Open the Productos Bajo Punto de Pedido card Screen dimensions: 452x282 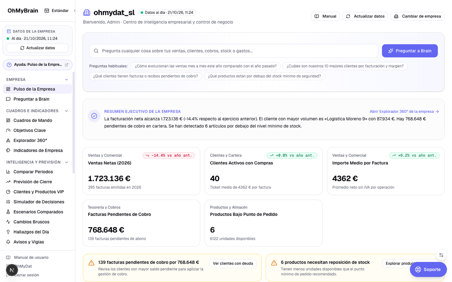point(264,223)
